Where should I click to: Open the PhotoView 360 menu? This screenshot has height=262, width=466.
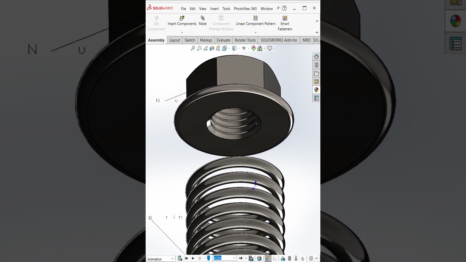pyautogui.click(x=245, y=9)
